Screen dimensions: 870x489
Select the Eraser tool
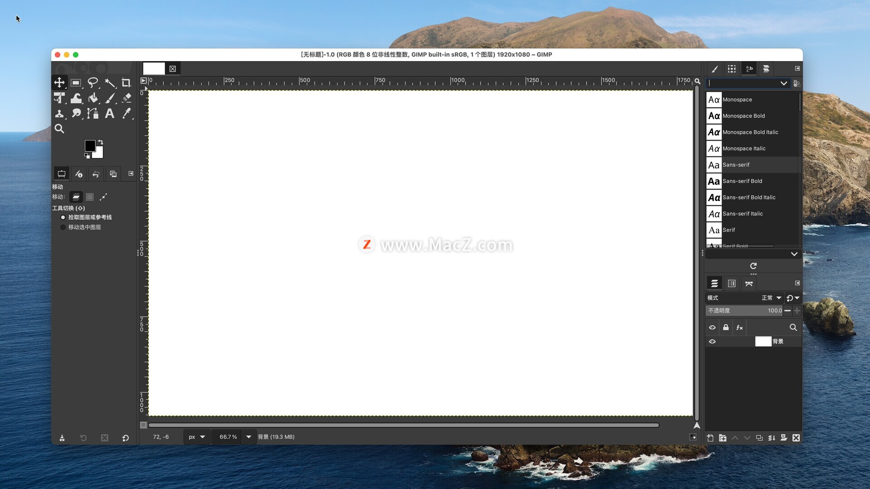pos(126,98)
